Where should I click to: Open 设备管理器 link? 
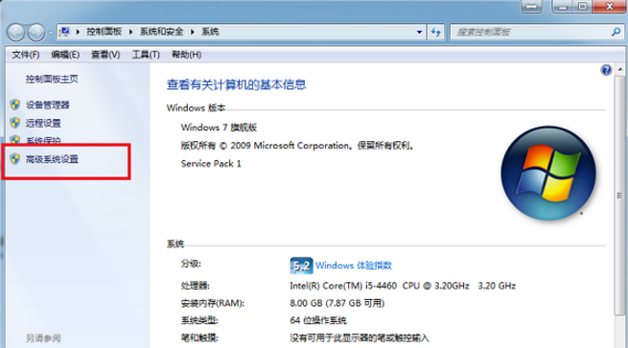pos(48,104)
